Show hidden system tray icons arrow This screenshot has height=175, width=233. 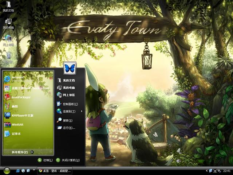point(207,171)
